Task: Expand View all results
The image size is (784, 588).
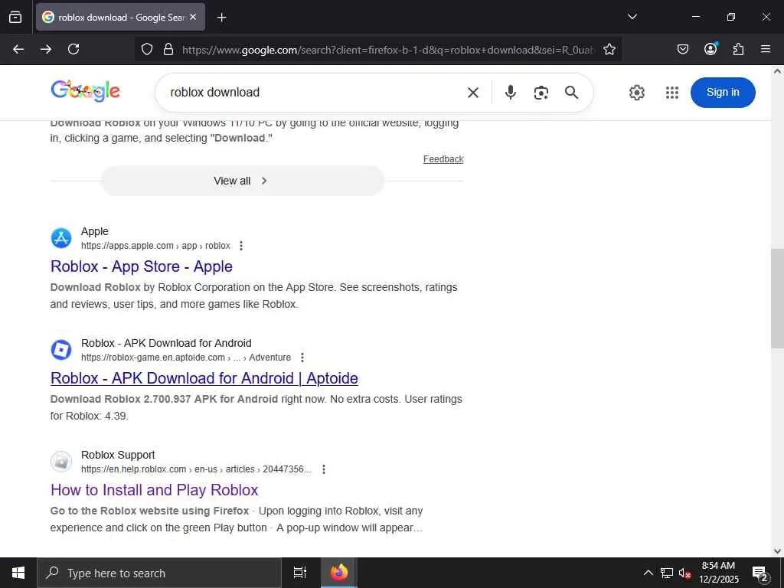Action: tap(243, 181)
